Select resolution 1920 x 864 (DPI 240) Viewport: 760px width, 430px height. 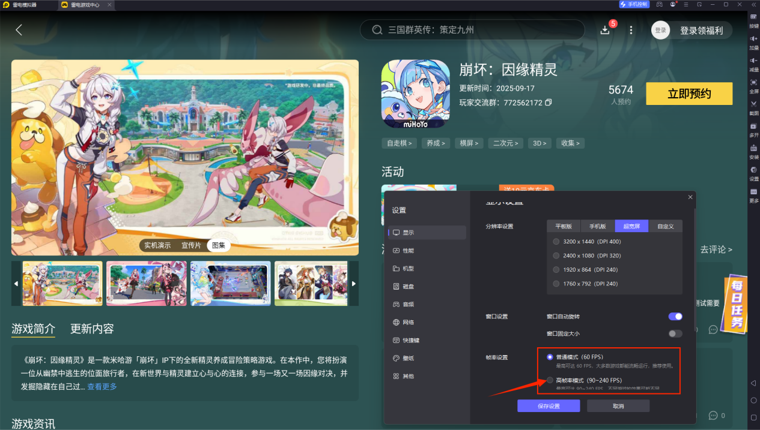tap(556, 270)
